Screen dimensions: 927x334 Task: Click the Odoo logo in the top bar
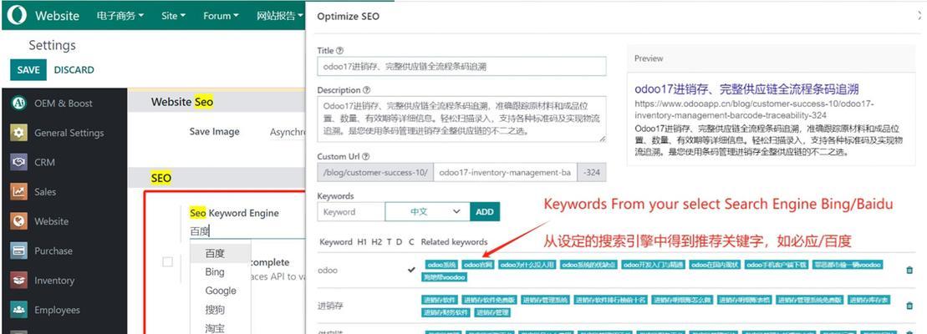[x=18, y=15]
